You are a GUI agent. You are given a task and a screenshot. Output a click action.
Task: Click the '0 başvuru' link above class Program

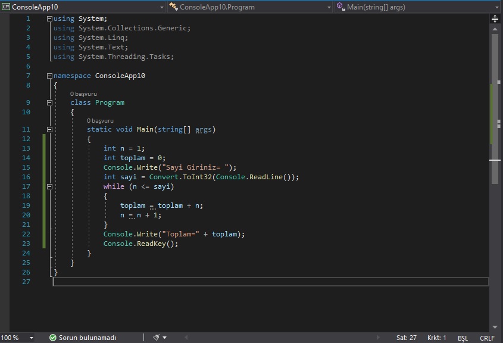(x=83, y=94)
